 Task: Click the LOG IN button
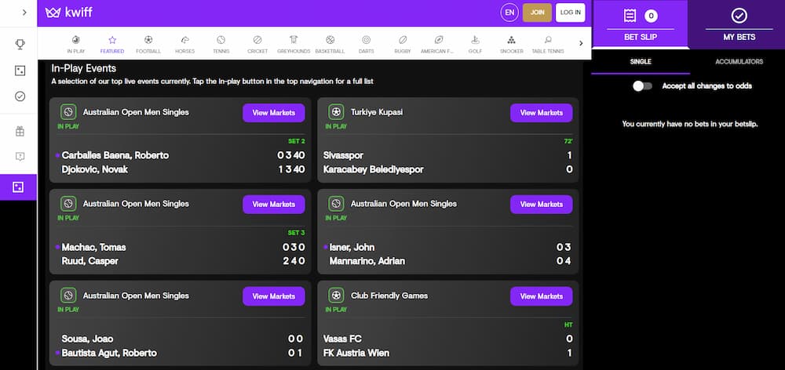point(570,13)
